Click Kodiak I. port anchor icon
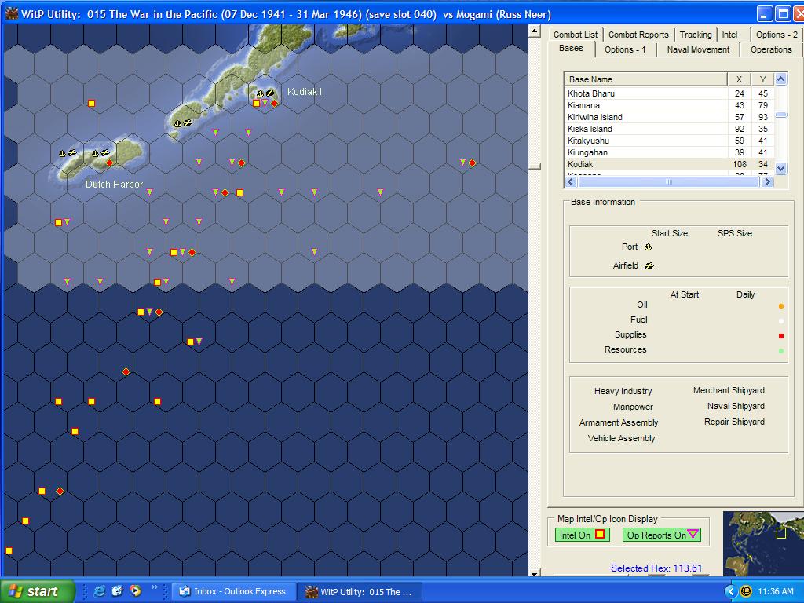The height and width of the screenshot is (603, 804). click(260, 93)
